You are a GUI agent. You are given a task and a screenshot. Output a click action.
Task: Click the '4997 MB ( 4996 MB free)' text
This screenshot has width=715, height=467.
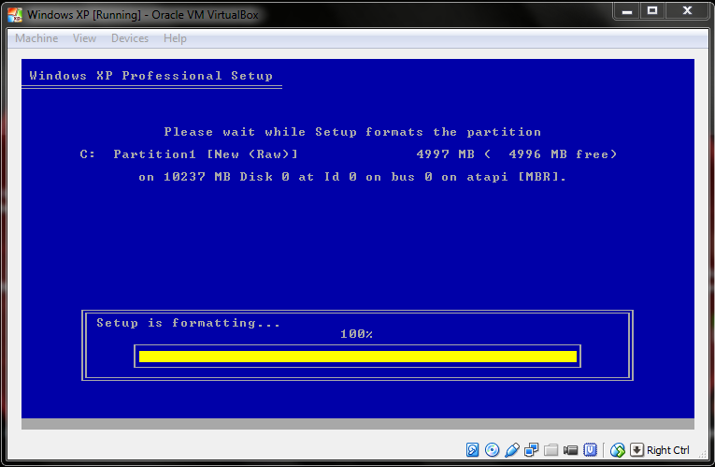tap(517, 154)
